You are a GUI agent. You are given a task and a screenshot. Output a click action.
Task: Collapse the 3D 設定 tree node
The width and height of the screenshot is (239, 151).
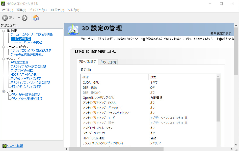point(4,31)
